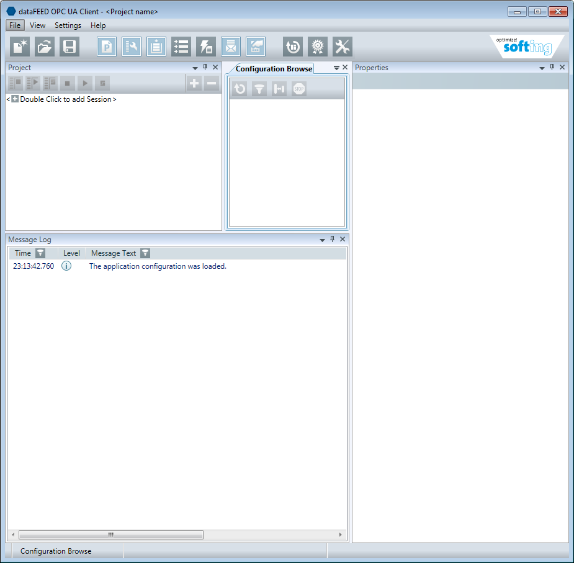Open the certificate badge icon
This screenshot has width=574, height=563.
click(318, 47)
